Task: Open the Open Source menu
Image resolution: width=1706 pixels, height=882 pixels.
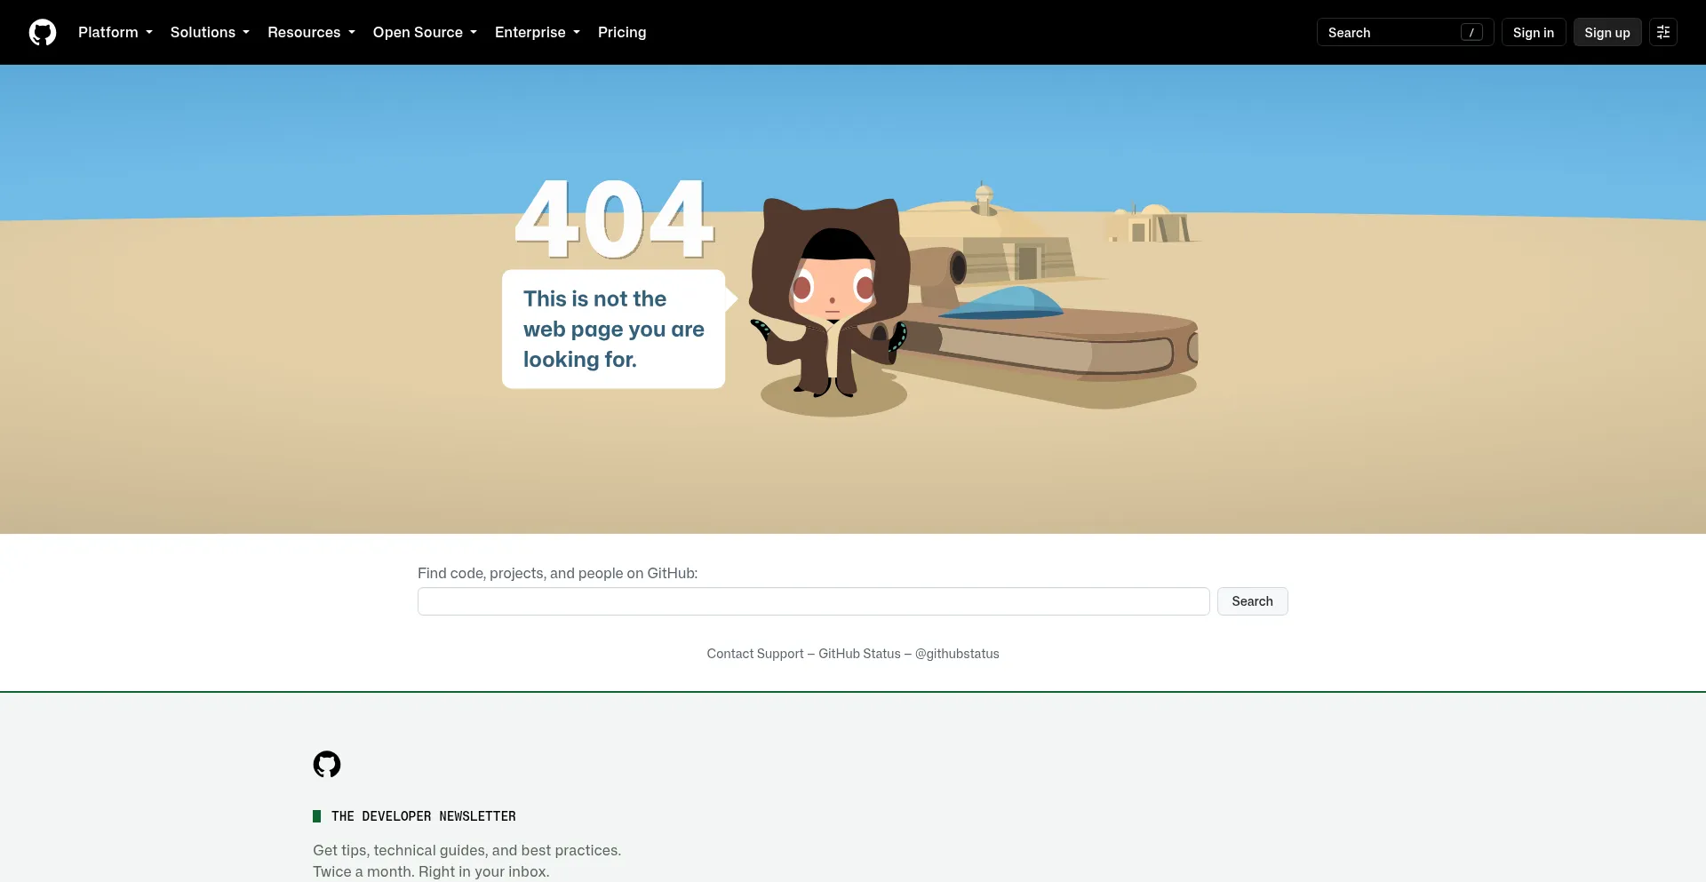Action: (x=425, y=32)
